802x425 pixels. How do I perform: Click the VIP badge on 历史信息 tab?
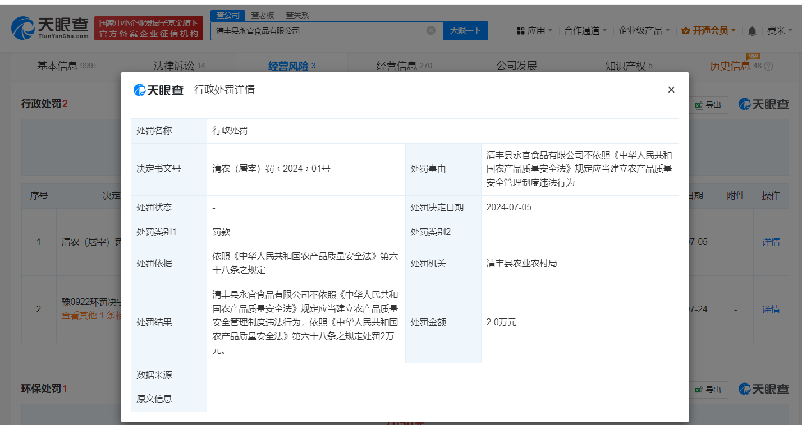[x=753, y=56]
